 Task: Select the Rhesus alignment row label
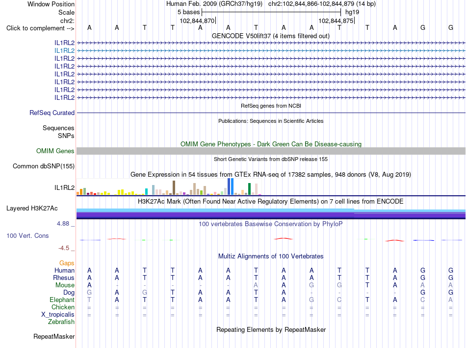(x=64, y=278)
